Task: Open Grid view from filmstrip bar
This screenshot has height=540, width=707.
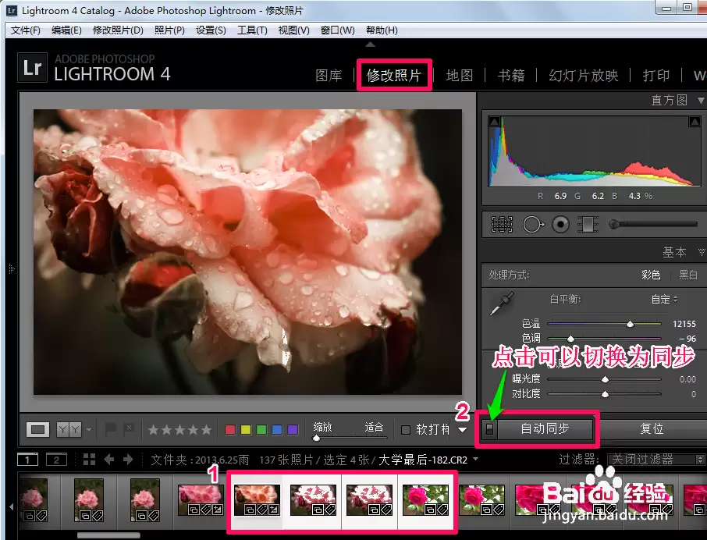Action: 89,460
